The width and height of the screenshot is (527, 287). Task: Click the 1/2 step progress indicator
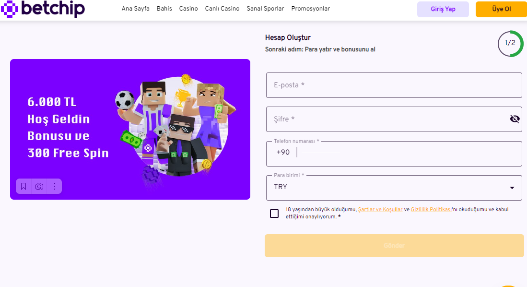coord(510,43)
